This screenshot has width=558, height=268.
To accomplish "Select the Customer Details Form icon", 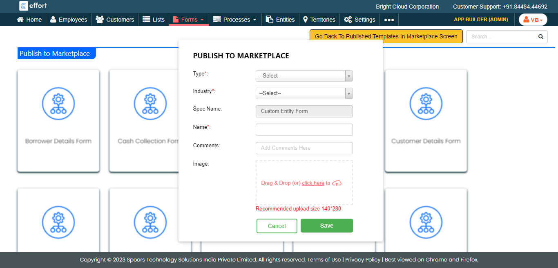I will (x=426, y=104).
